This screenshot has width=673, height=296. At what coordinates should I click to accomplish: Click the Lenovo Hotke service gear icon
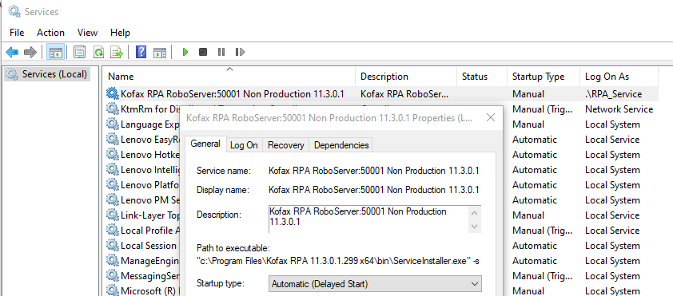[112, 154]
